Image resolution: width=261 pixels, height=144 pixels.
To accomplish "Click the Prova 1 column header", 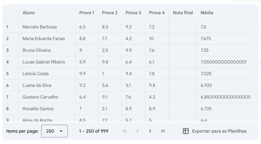I will (x=87, y=13).
